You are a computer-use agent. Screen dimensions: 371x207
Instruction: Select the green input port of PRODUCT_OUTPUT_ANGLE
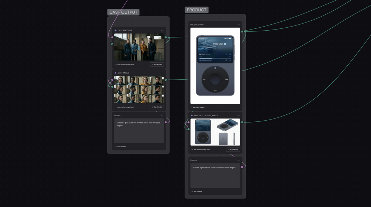188,129
